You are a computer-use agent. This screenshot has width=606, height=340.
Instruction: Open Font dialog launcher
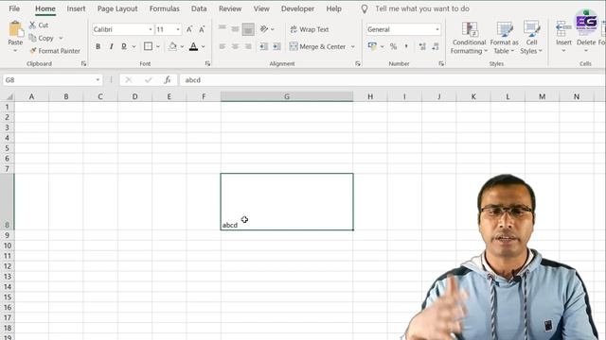click(207, 63)
